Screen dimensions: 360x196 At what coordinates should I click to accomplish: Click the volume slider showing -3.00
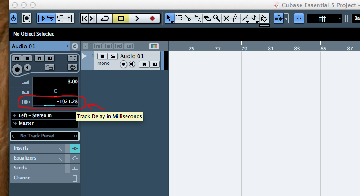point(55,82)
